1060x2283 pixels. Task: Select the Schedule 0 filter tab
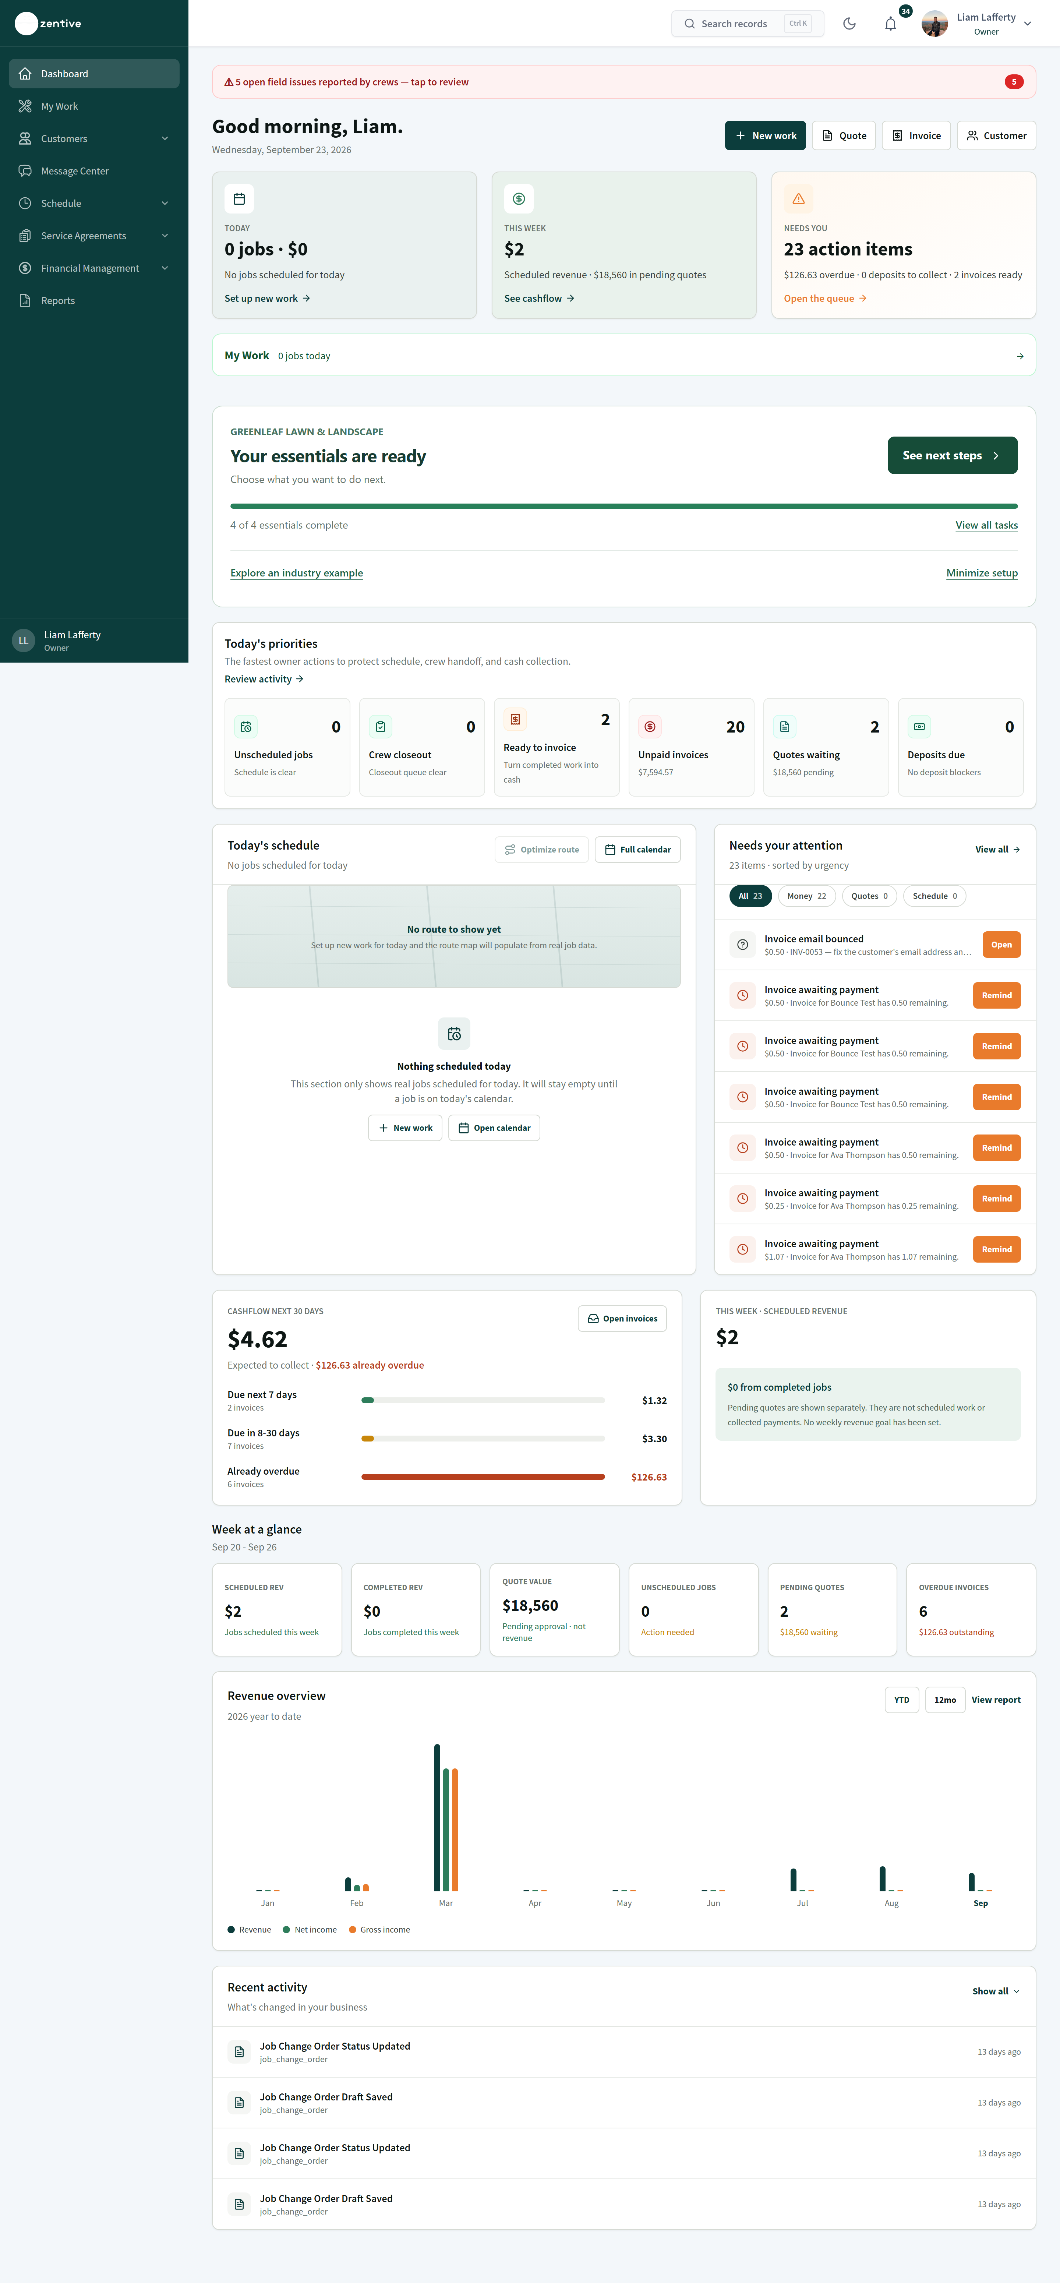click(x=934, y=896)
